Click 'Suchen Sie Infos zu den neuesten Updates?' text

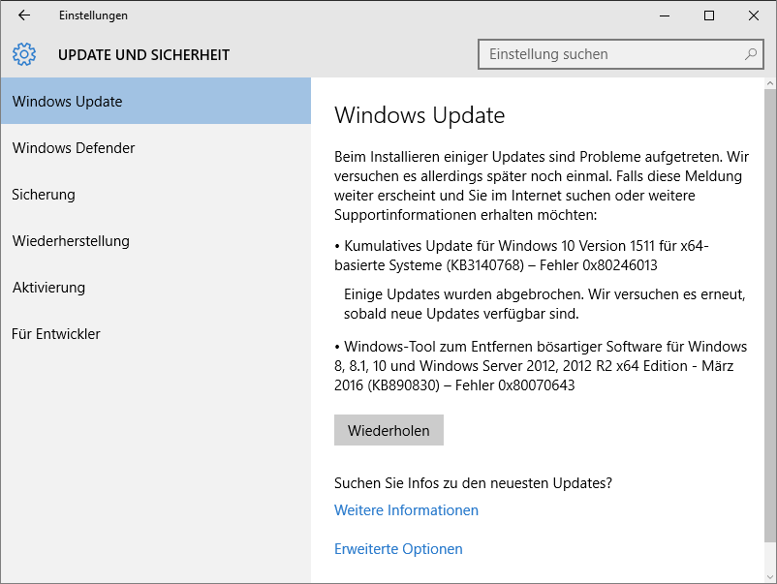(x=473, y=483)
